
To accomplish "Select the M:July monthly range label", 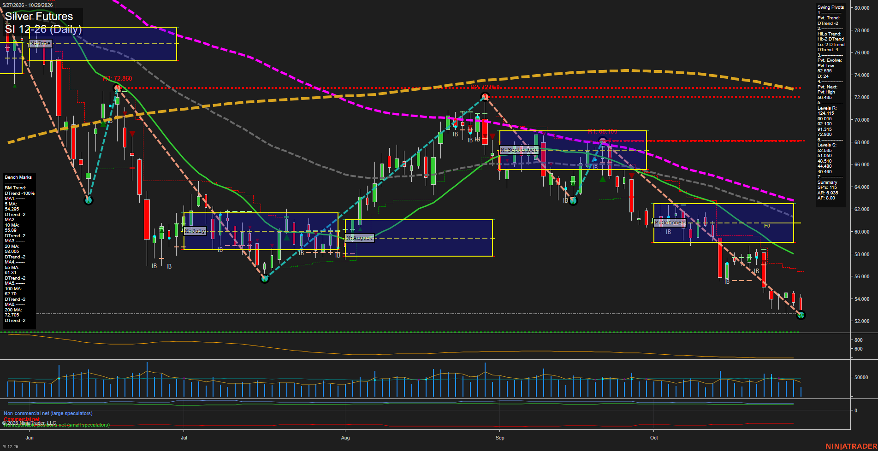I will pyautogui.click(x=195, y=231).
